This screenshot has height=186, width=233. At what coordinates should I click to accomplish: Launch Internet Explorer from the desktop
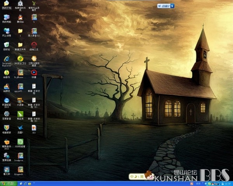point(7,61)
